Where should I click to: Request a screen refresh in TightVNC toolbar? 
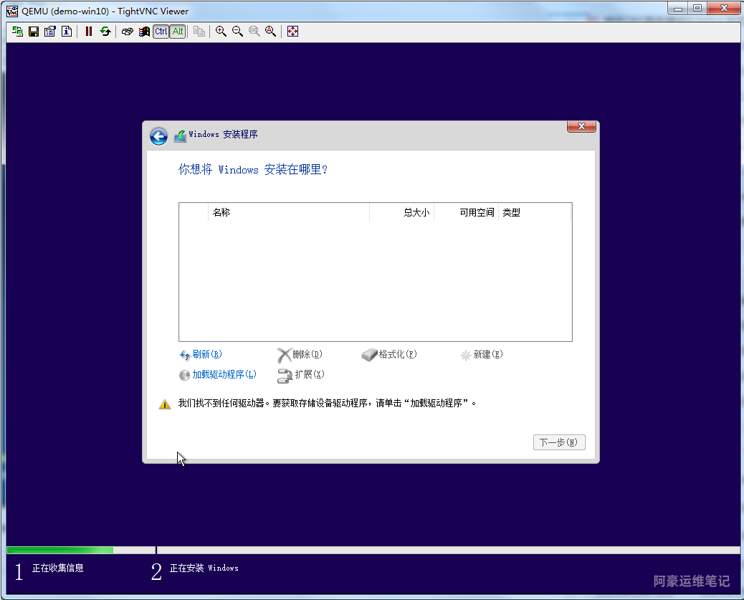pos(105,32)
